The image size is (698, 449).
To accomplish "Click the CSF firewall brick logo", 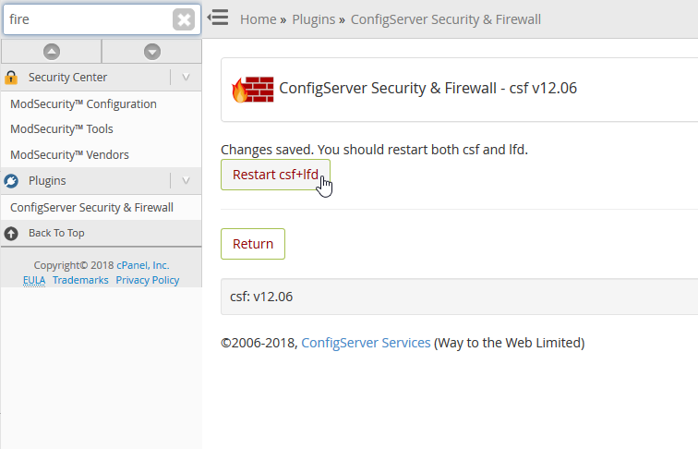I will click(x=253, y=89).
